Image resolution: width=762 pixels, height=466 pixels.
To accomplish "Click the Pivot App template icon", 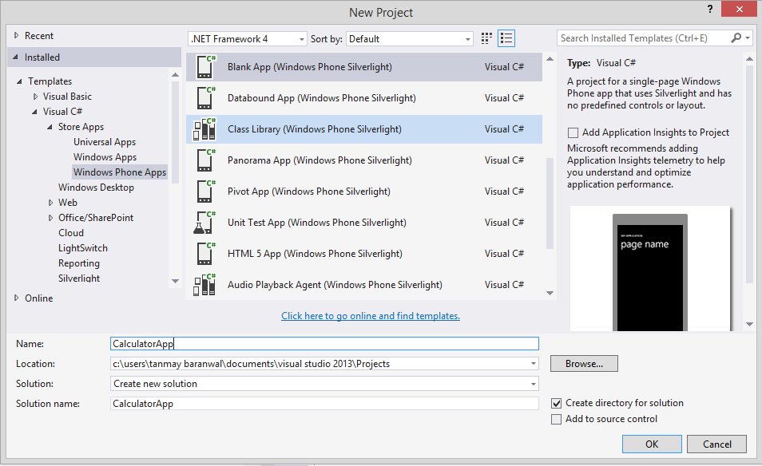I will (x=205, y=192).
